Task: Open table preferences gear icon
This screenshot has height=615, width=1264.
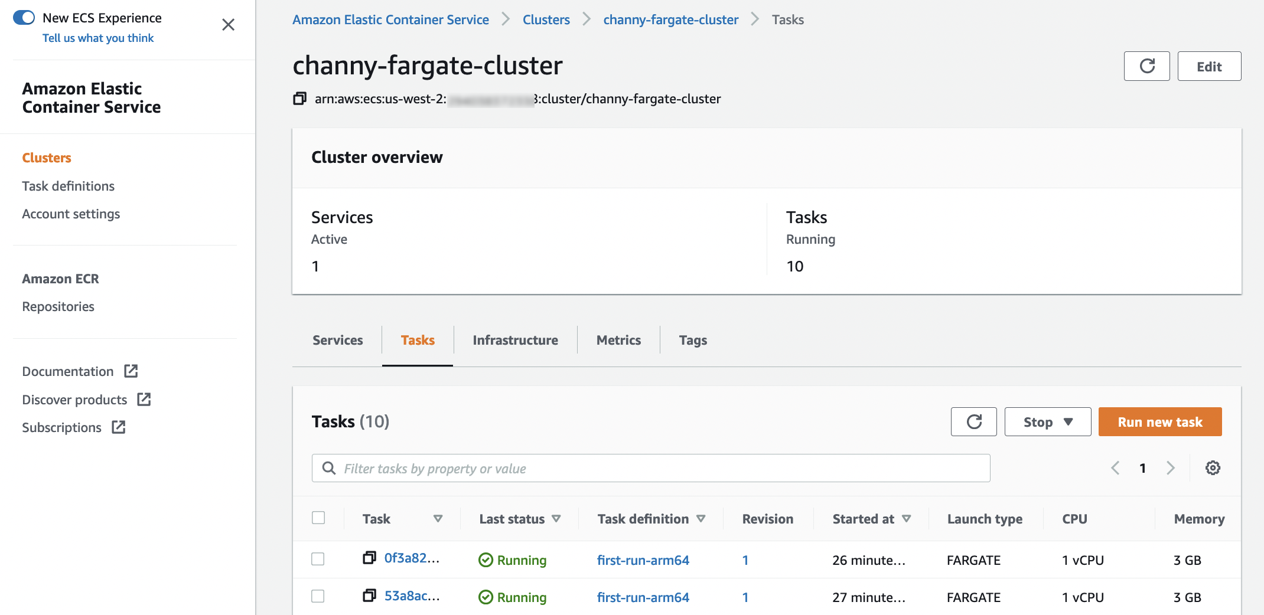Action: pyautogui.click(x=1213, y=468)
